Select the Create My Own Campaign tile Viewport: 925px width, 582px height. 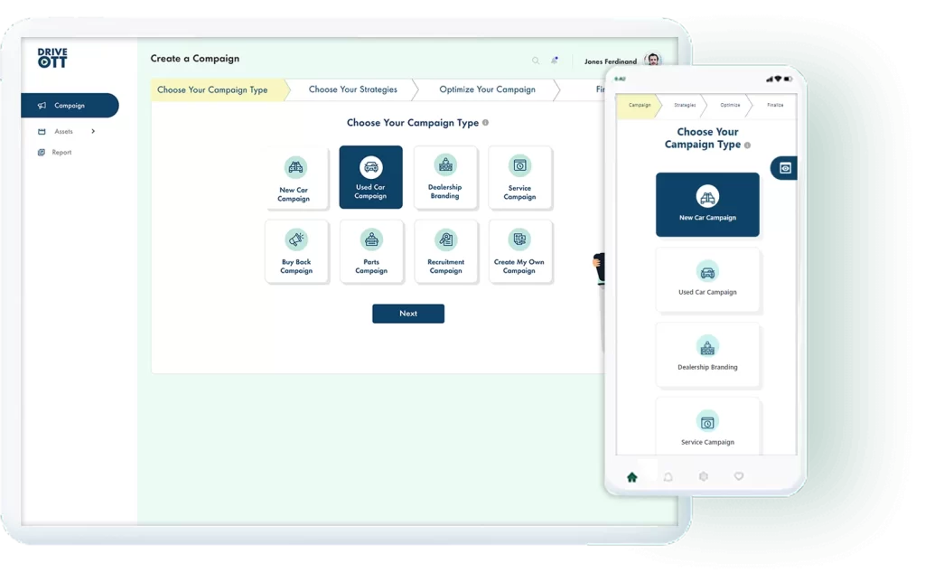click(x=519, y=252)
